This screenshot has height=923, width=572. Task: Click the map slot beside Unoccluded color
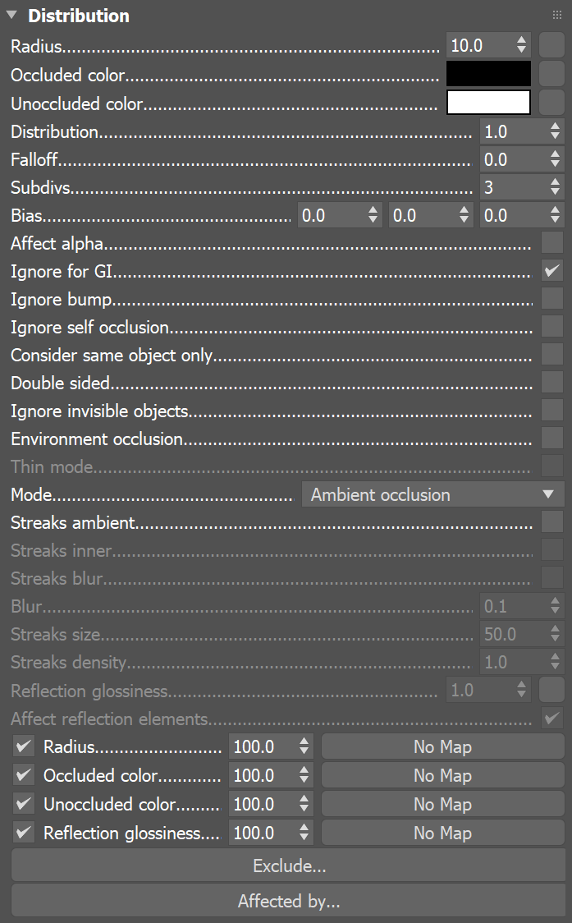(551, 102)
